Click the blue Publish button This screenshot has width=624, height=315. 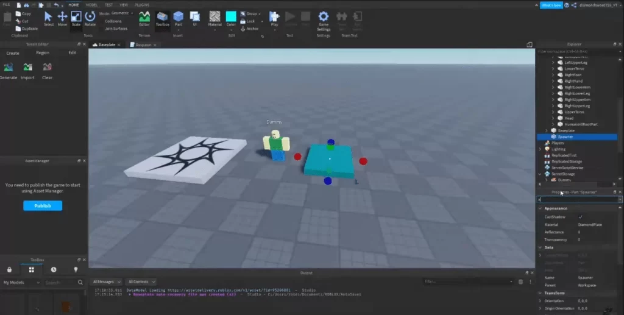point(43,205)
